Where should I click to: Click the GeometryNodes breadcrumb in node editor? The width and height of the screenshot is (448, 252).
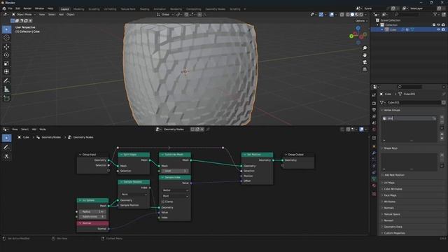[x=49, y=137]
